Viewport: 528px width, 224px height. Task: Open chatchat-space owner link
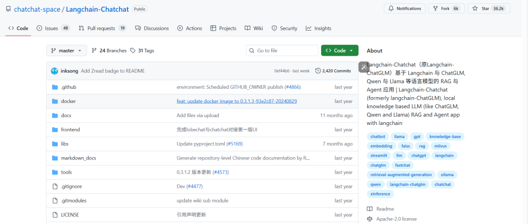(37, 9)
